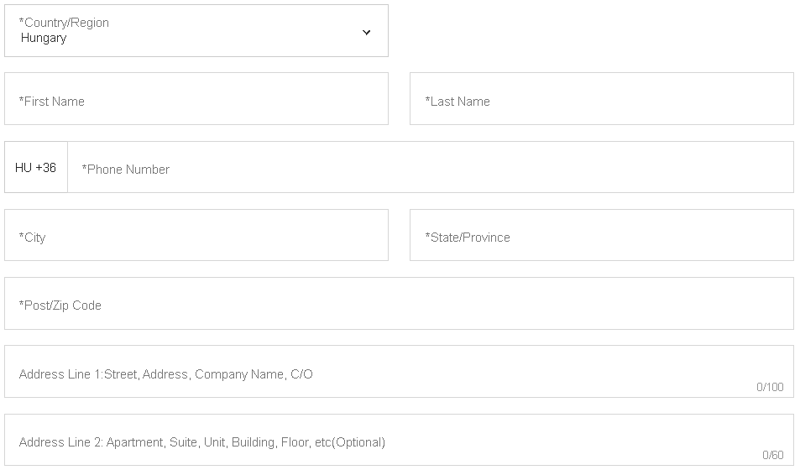800x470 pixels.
Task: Click Address Line 2 apartment/suite field
Action: (x=399, y=441)
